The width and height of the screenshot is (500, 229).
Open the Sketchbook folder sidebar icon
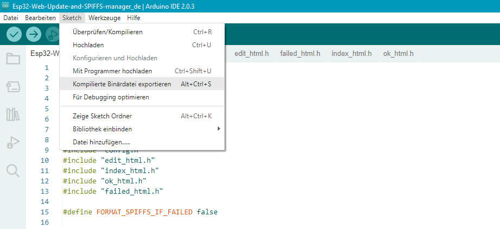[x=13, y=59]
